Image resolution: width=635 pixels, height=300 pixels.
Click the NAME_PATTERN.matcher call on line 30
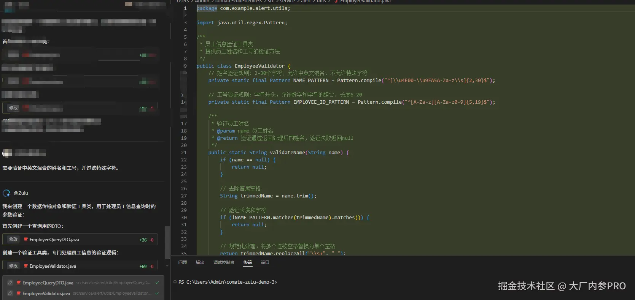tap(263, 218)
